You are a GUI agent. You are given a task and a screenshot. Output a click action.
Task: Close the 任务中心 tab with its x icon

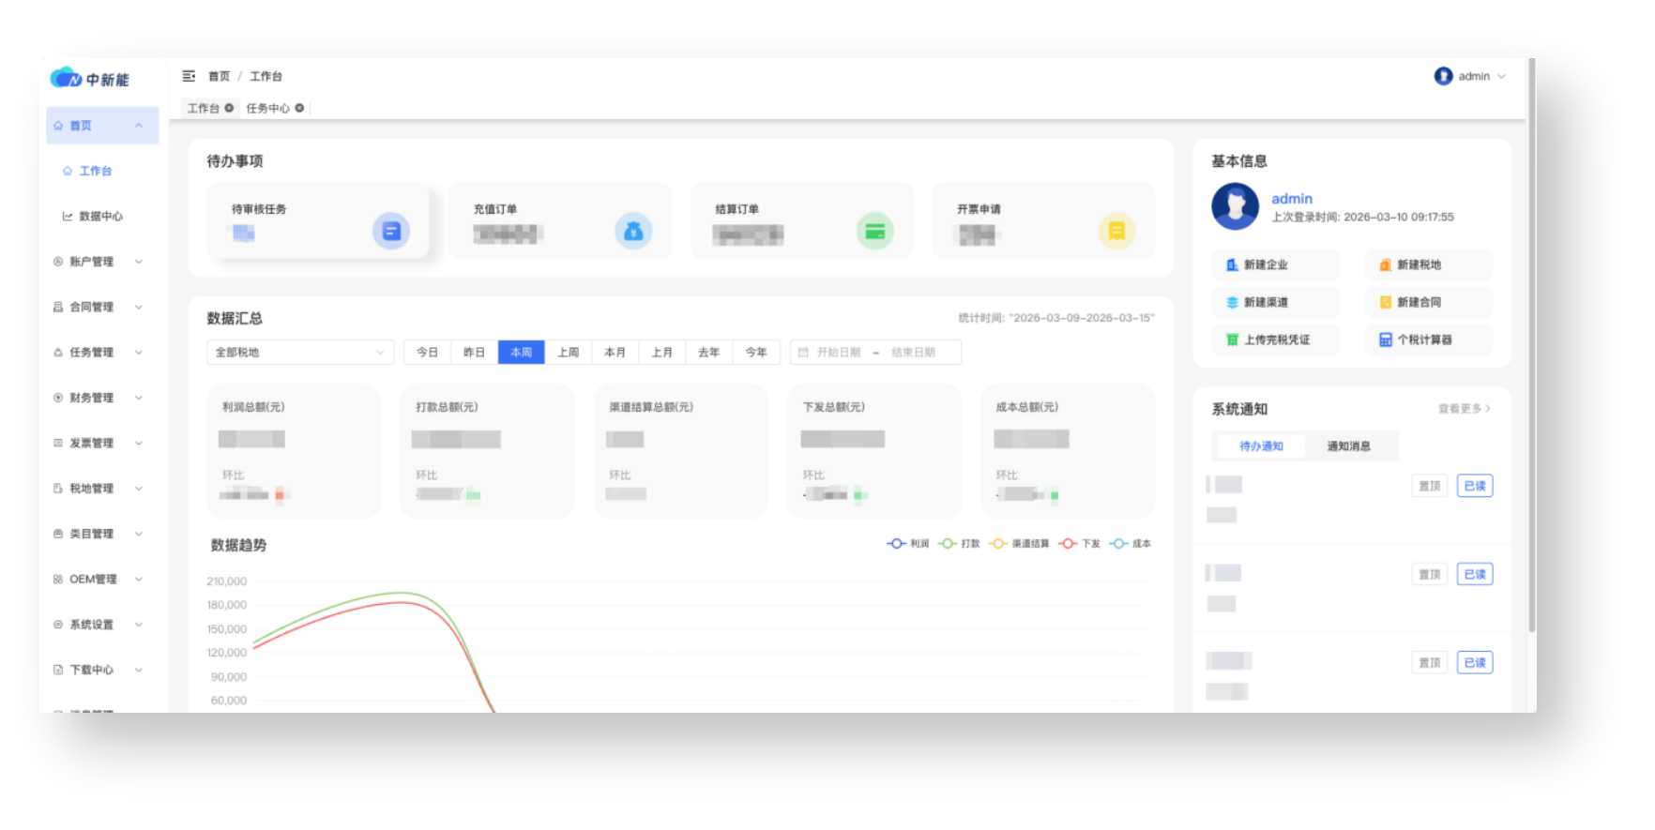coord(299,108)
